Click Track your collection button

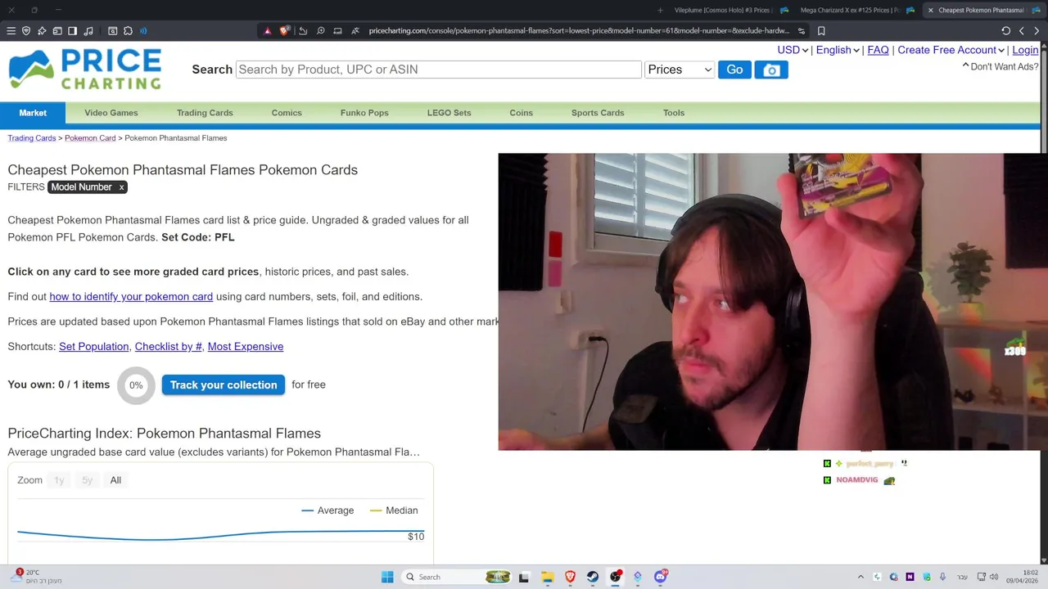(224, 384)
